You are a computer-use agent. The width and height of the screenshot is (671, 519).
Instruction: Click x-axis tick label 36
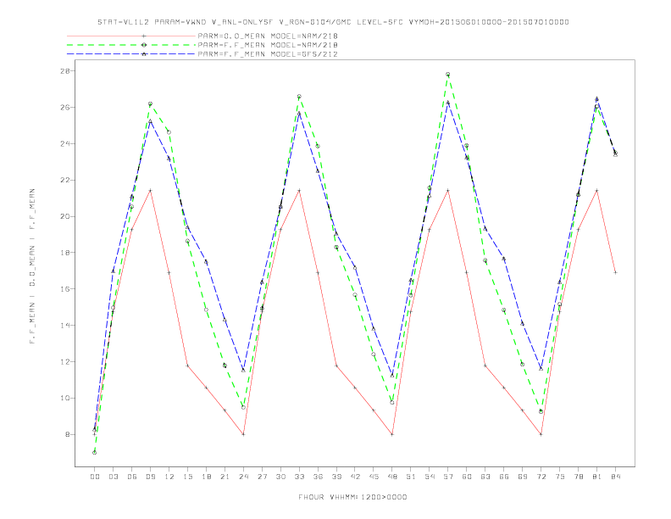318,477
